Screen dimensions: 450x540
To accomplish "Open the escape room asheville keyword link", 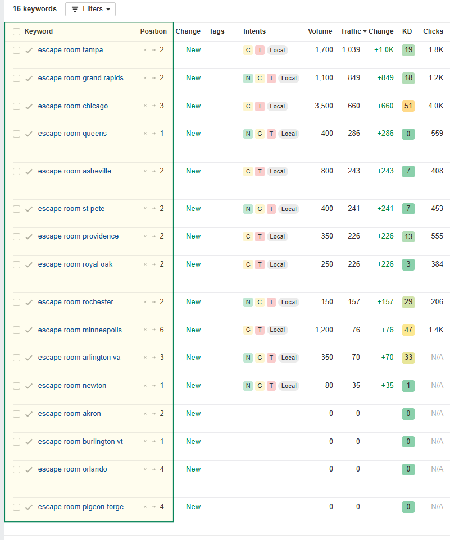I will [x=75, y=171].
